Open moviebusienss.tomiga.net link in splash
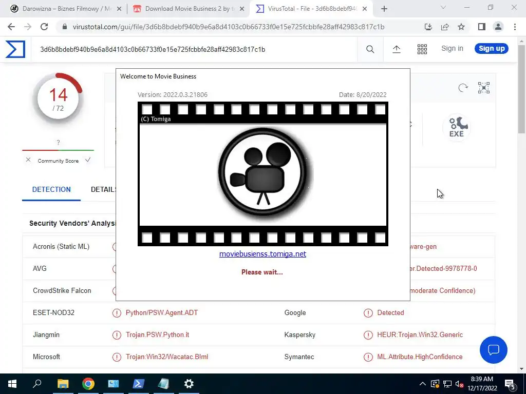The height and width of the screenshot is (394, 526). point(262,254)
